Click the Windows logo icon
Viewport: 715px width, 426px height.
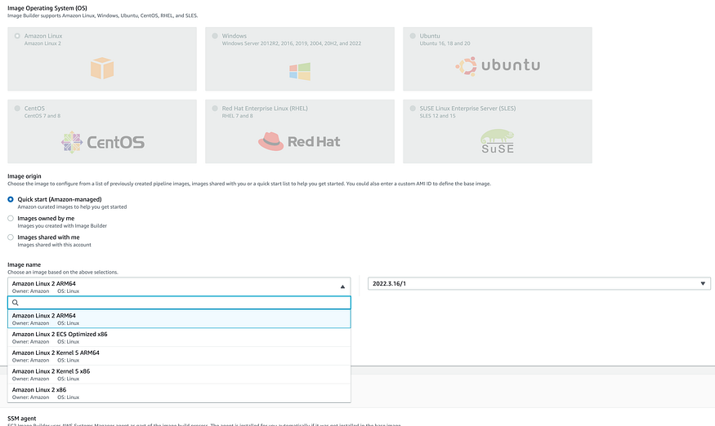click(x=300, y=70)
